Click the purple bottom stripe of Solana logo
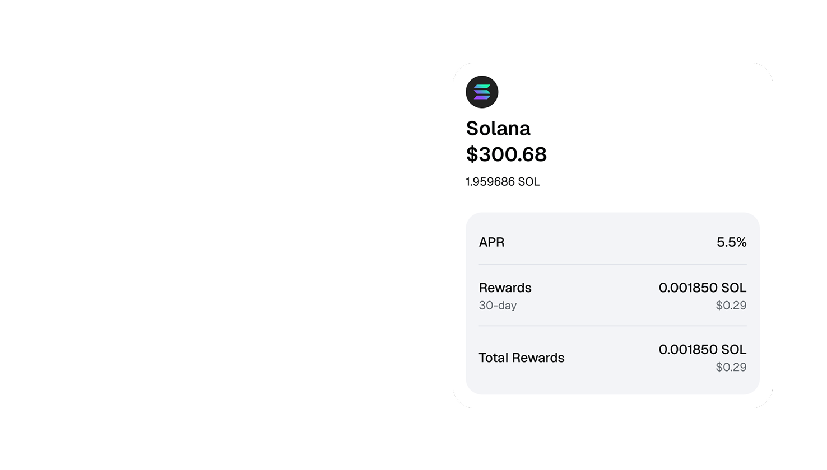 pyautogui.click(x=482, y=97)
